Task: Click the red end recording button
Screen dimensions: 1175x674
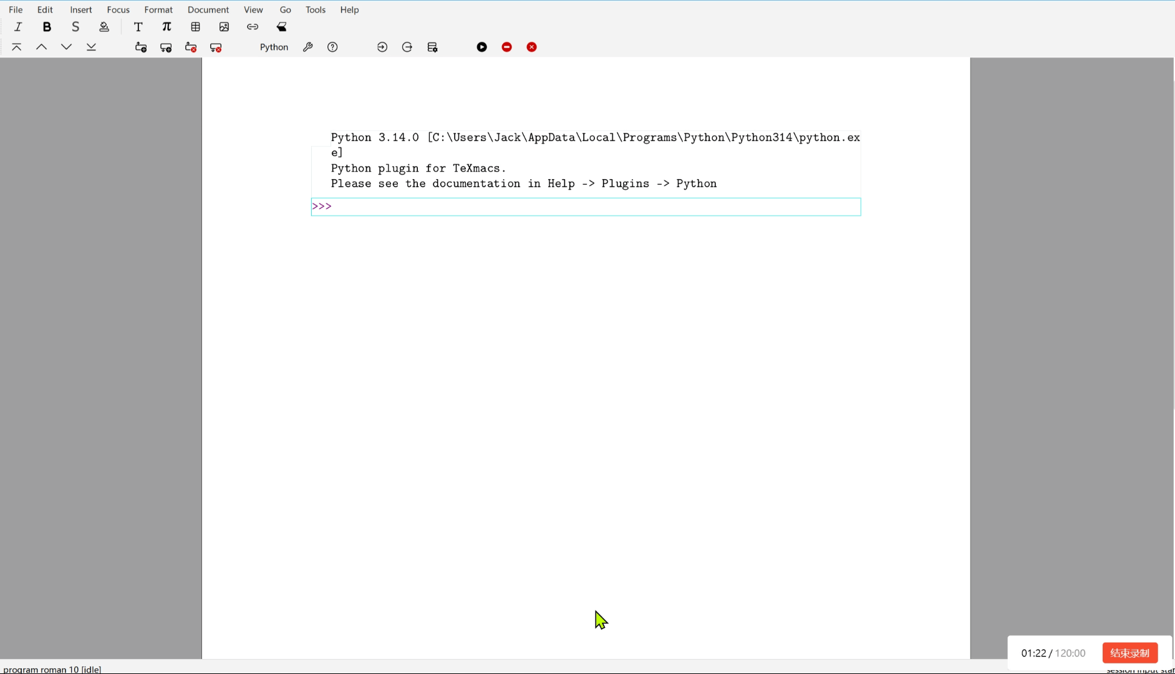Action: 1129,653
